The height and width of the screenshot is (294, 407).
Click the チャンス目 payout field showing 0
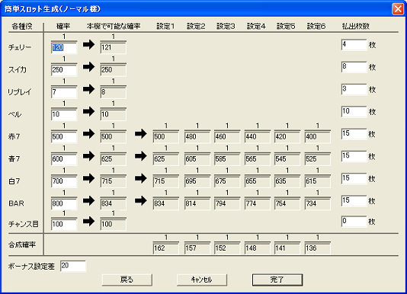point(354,222)
